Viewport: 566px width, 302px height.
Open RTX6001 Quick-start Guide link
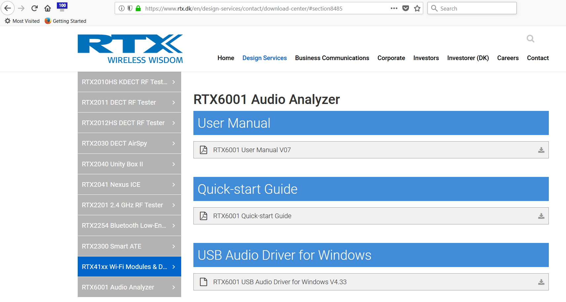pos(252,216)
